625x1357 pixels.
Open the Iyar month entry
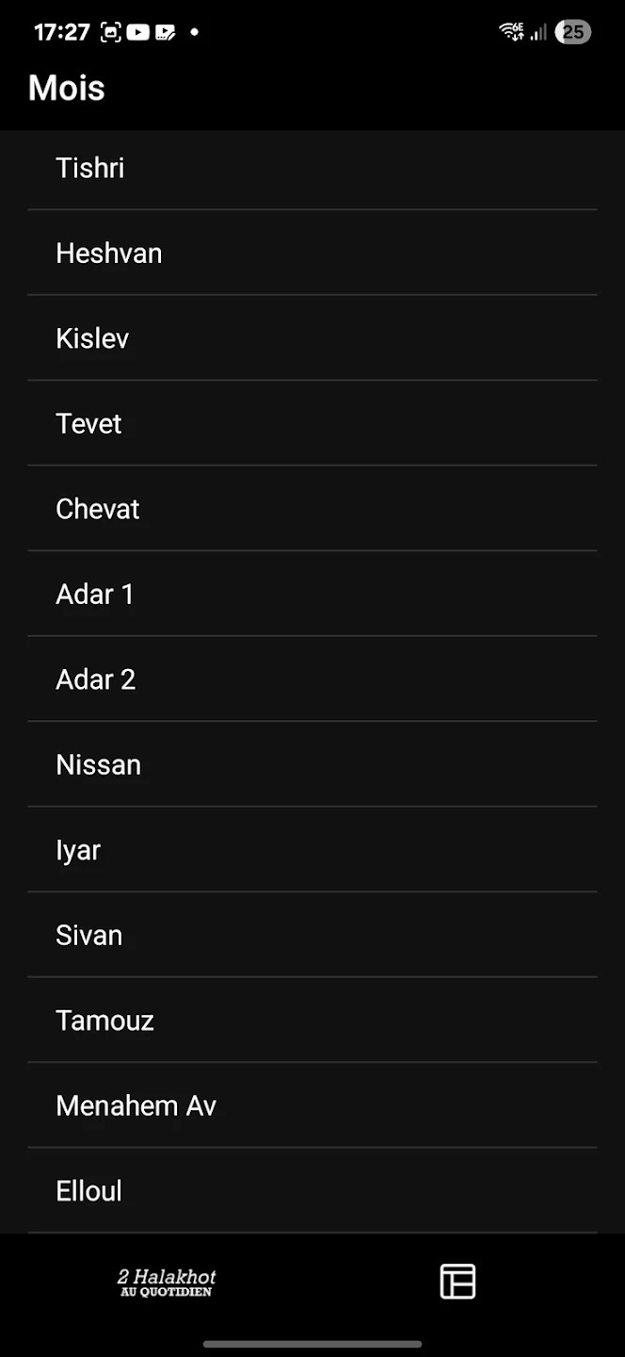pyautogui.click(x=312, y=850)
